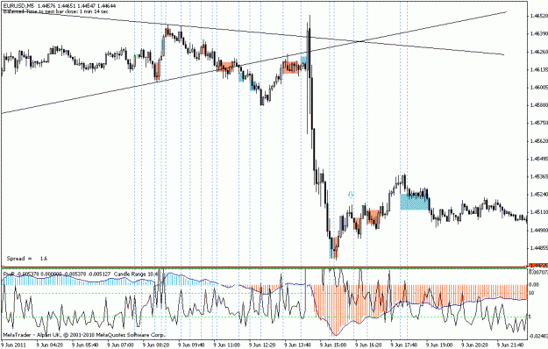The image size is (548, 349).
Task: Click indicator scale value -0.02483
Action: (538, 336)
